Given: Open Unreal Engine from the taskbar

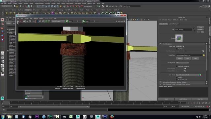Looking at the screenshot, I should [30, 117].
